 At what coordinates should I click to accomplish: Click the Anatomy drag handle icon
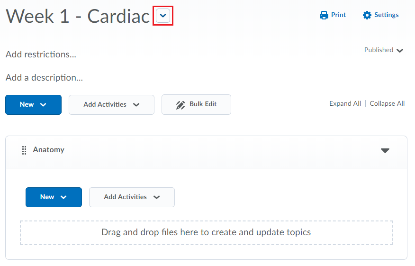24,150
